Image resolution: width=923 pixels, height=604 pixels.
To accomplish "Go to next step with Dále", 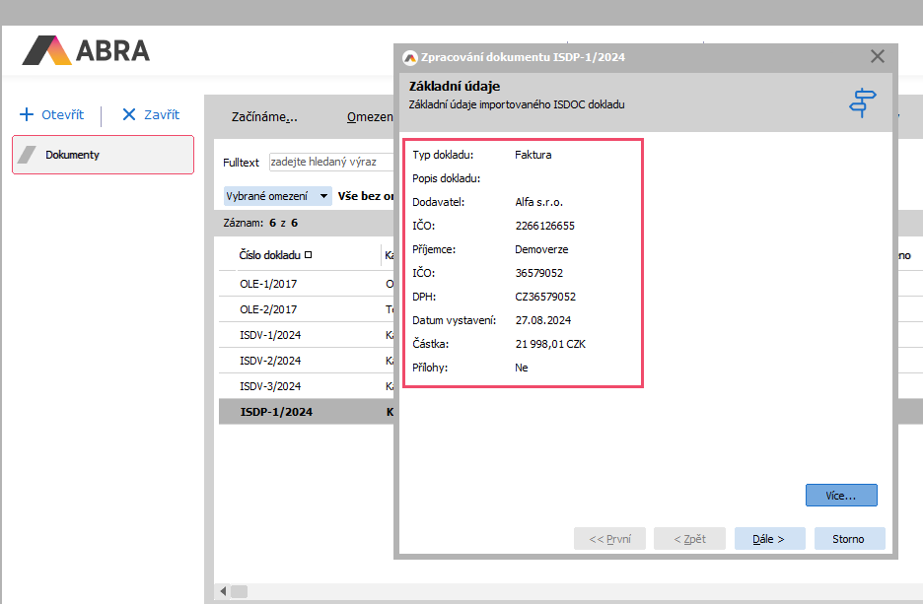I will pos(769,539).
